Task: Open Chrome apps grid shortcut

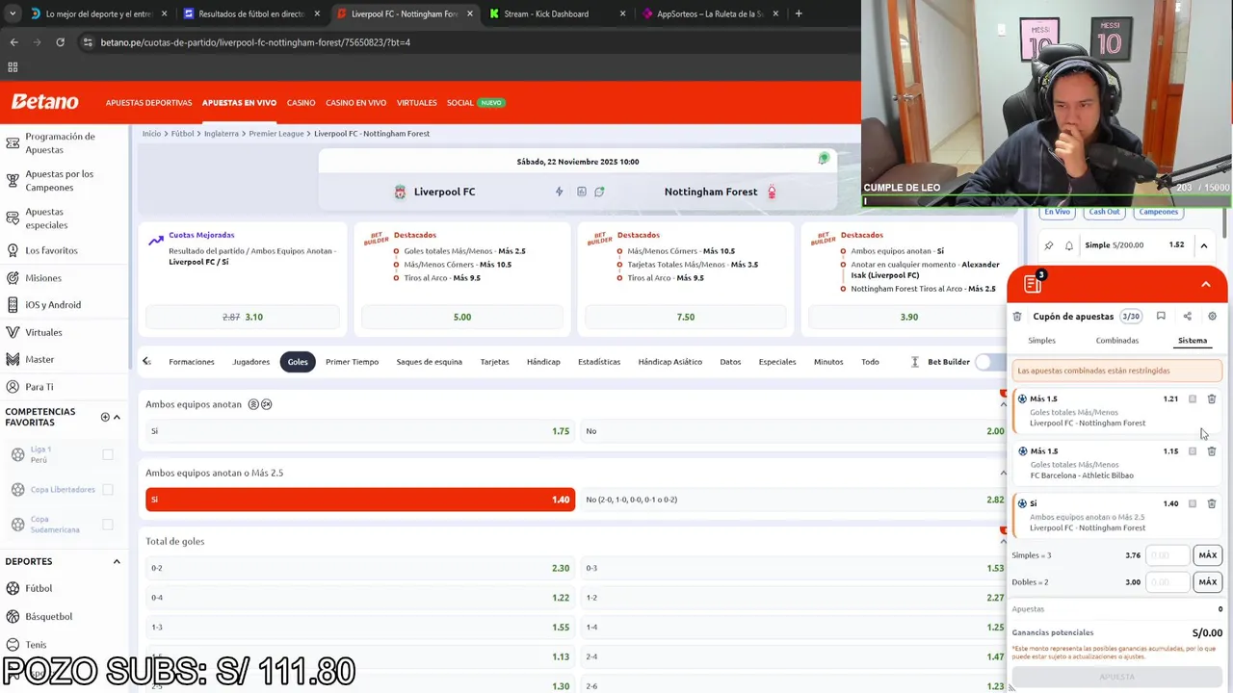Action: (x=13, y=67)
